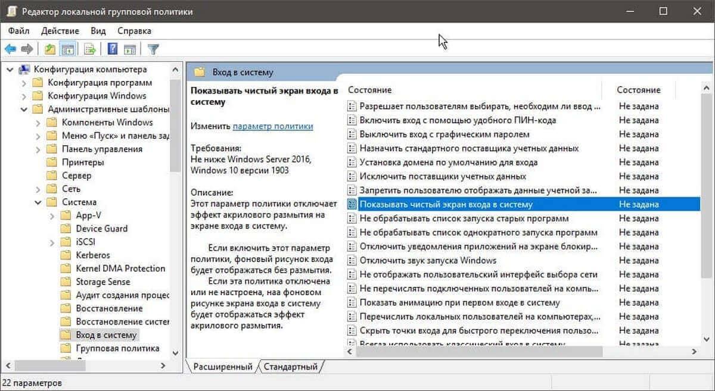This screenshot has width=715, height=391.
Task: Expand 'Панель управления' node
Action: (38, 149)
